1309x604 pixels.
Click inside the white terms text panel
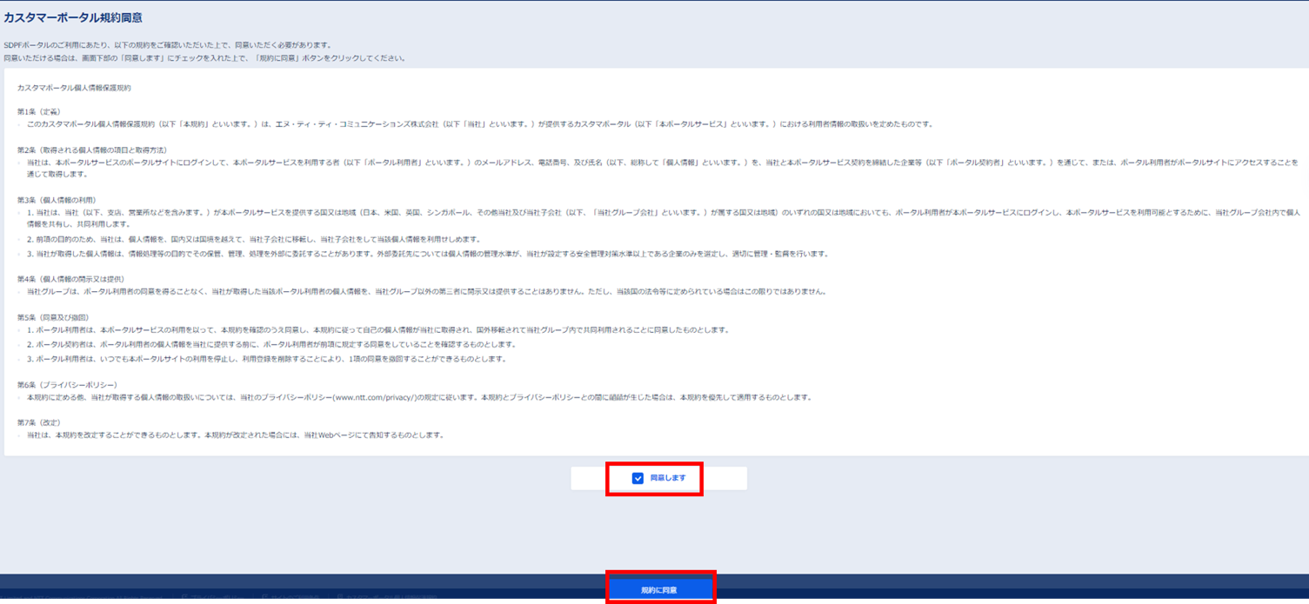[x=652, y=261]
